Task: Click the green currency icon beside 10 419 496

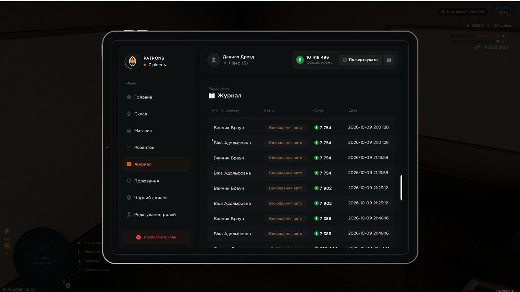Action: click(x=300, y=60)
